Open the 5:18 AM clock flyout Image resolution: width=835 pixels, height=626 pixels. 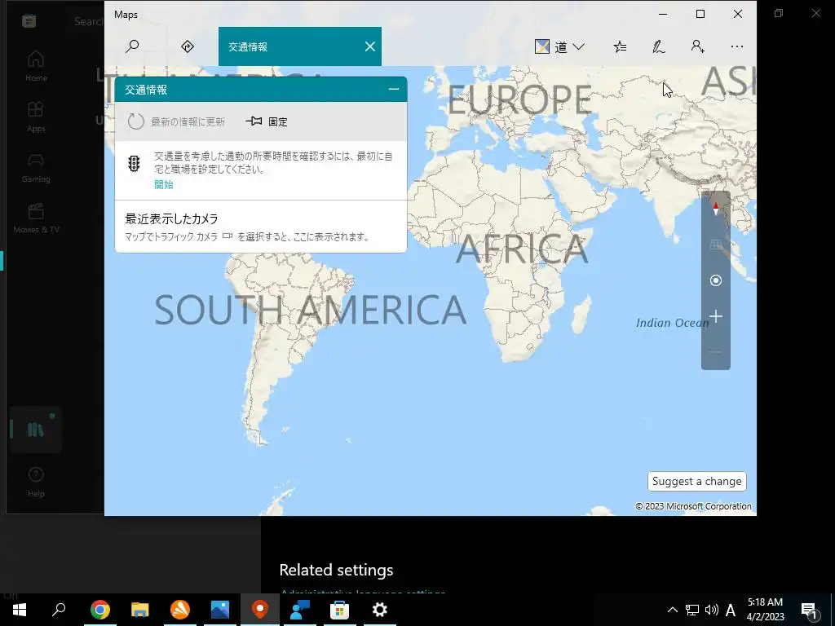point(765,610)
